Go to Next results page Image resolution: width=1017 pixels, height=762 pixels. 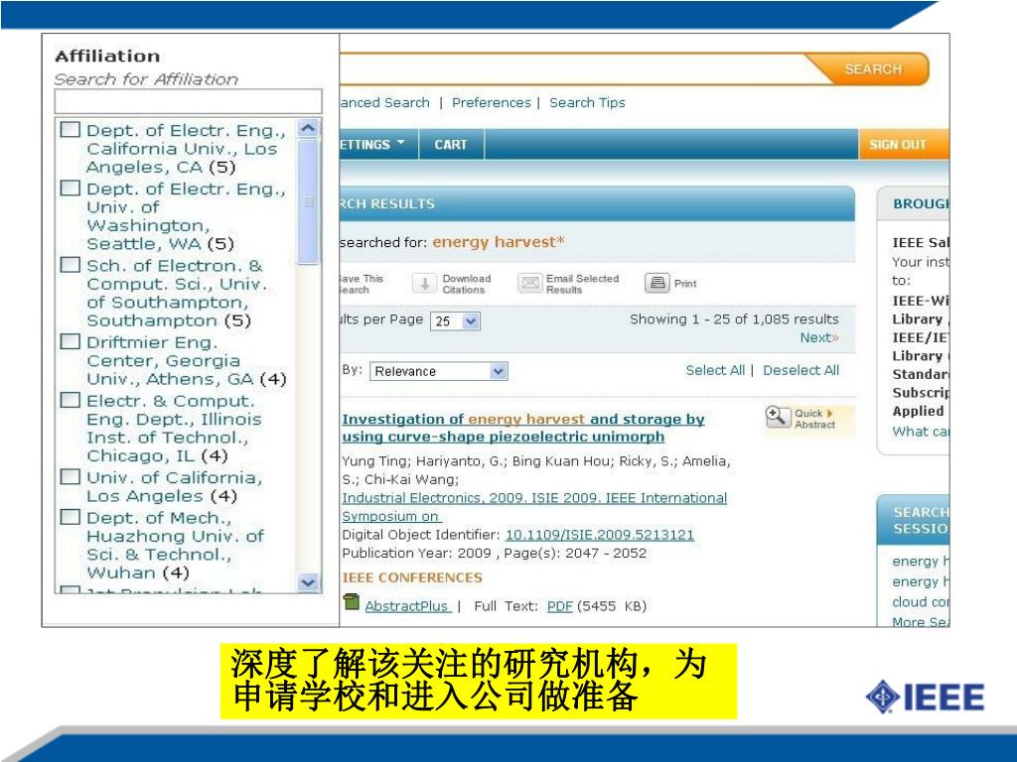click(x=819, y=337)
